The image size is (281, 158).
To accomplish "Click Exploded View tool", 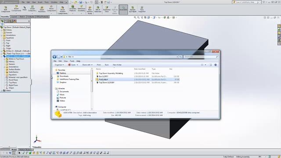I will point(107,9).
